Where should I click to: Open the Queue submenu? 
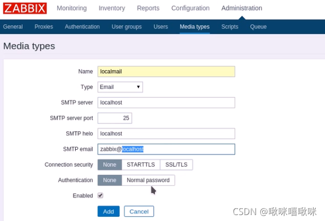[258, 26]
